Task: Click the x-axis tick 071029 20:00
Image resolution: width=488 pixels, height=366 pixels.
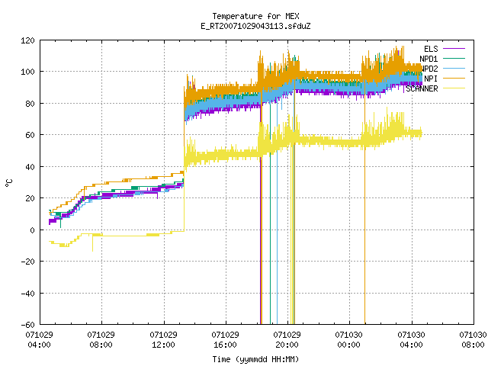Action: [x=287, y=340]
